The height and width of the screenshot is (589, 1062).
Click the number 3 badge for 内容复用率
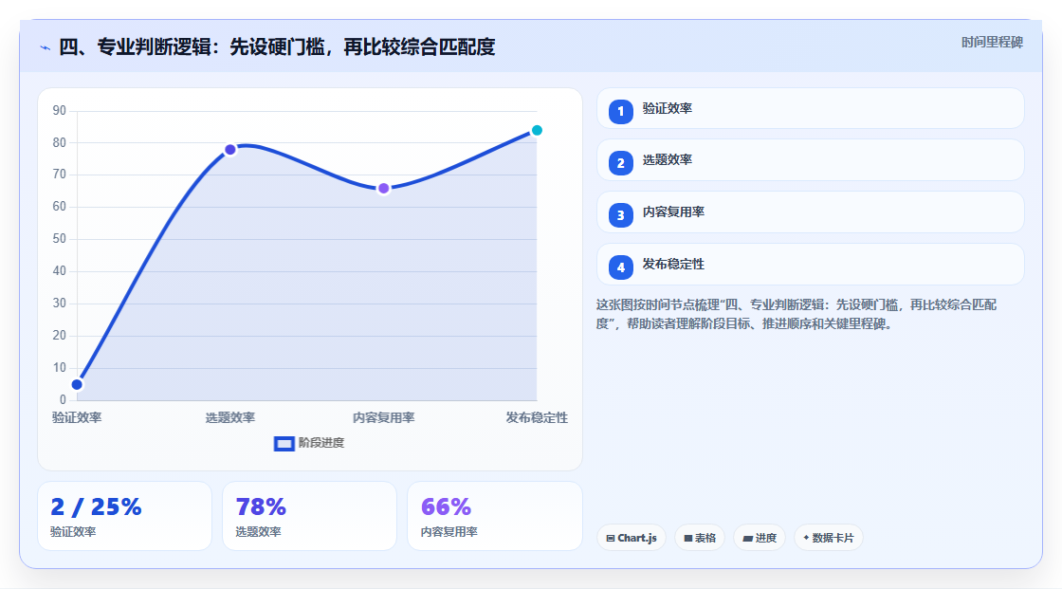click(620, 215)
